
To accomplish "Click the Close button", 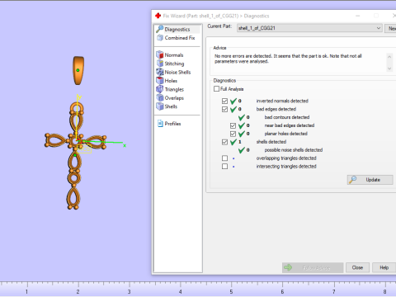I will (x=357, y=267).
